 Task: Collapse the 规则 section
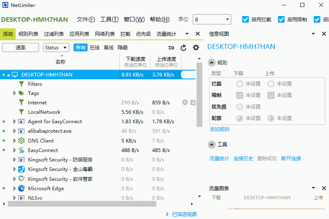212,62
